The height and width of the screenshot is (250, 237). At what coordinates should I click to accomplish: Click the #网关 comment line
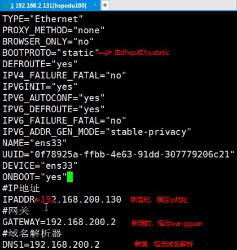coord(16,210)
